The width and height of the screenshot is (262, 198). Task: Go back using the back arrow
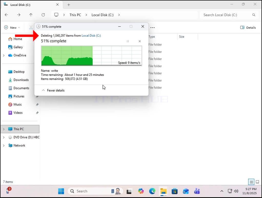[x=6, y=15]
